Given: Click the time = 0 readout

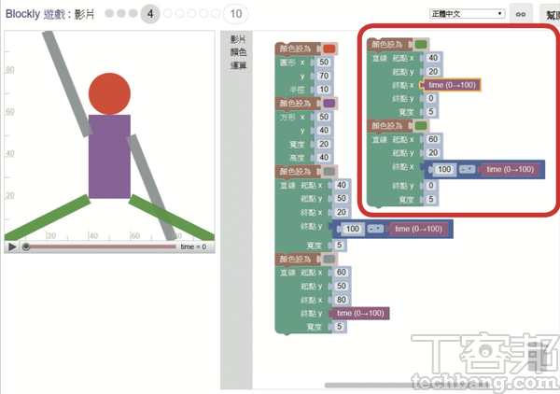Looking at the screenshot, I should point(193,246).
